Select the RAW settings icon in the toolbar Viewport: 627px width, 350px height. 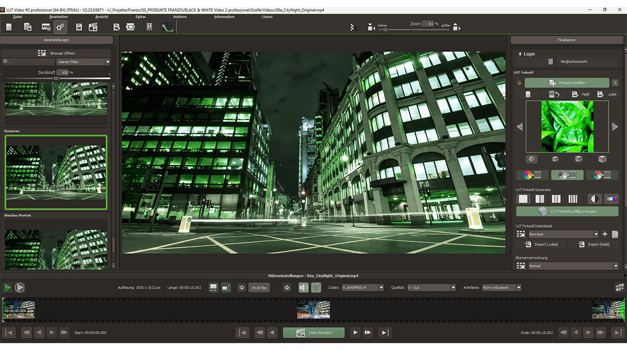[45, 27]
